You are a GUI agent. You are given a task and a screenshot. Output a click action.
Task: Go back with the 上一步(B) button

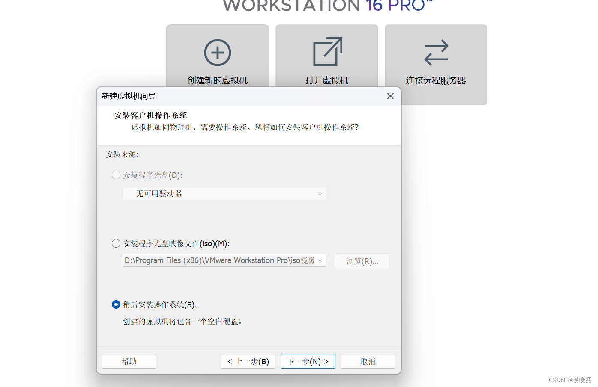[x=248, y=361]
